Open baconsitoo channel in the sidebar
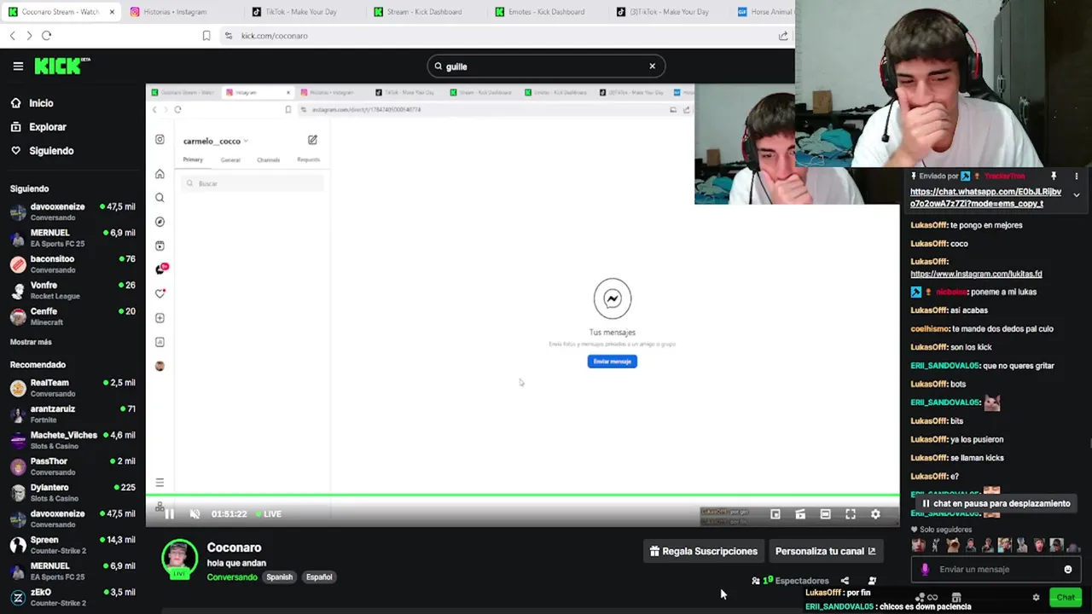Screen dimensions: 1092x614 (73, 264)
